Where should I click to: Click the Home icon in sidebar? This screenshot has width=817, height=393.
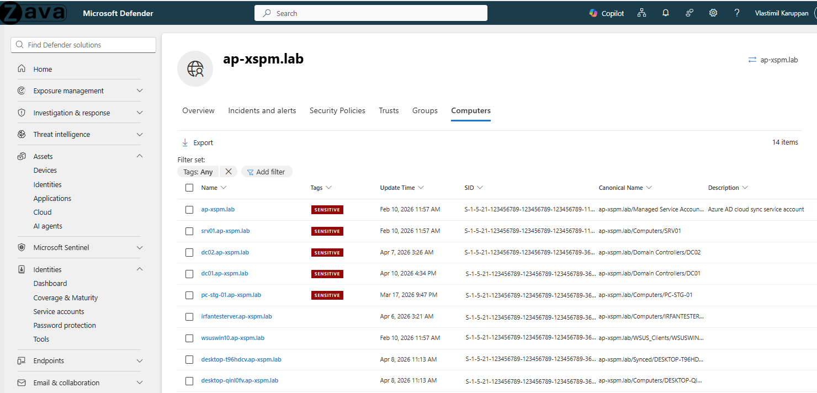(x=22, y=69)
